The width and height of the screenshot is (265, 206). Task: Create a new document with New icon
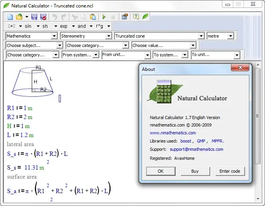tap(10, 17)
